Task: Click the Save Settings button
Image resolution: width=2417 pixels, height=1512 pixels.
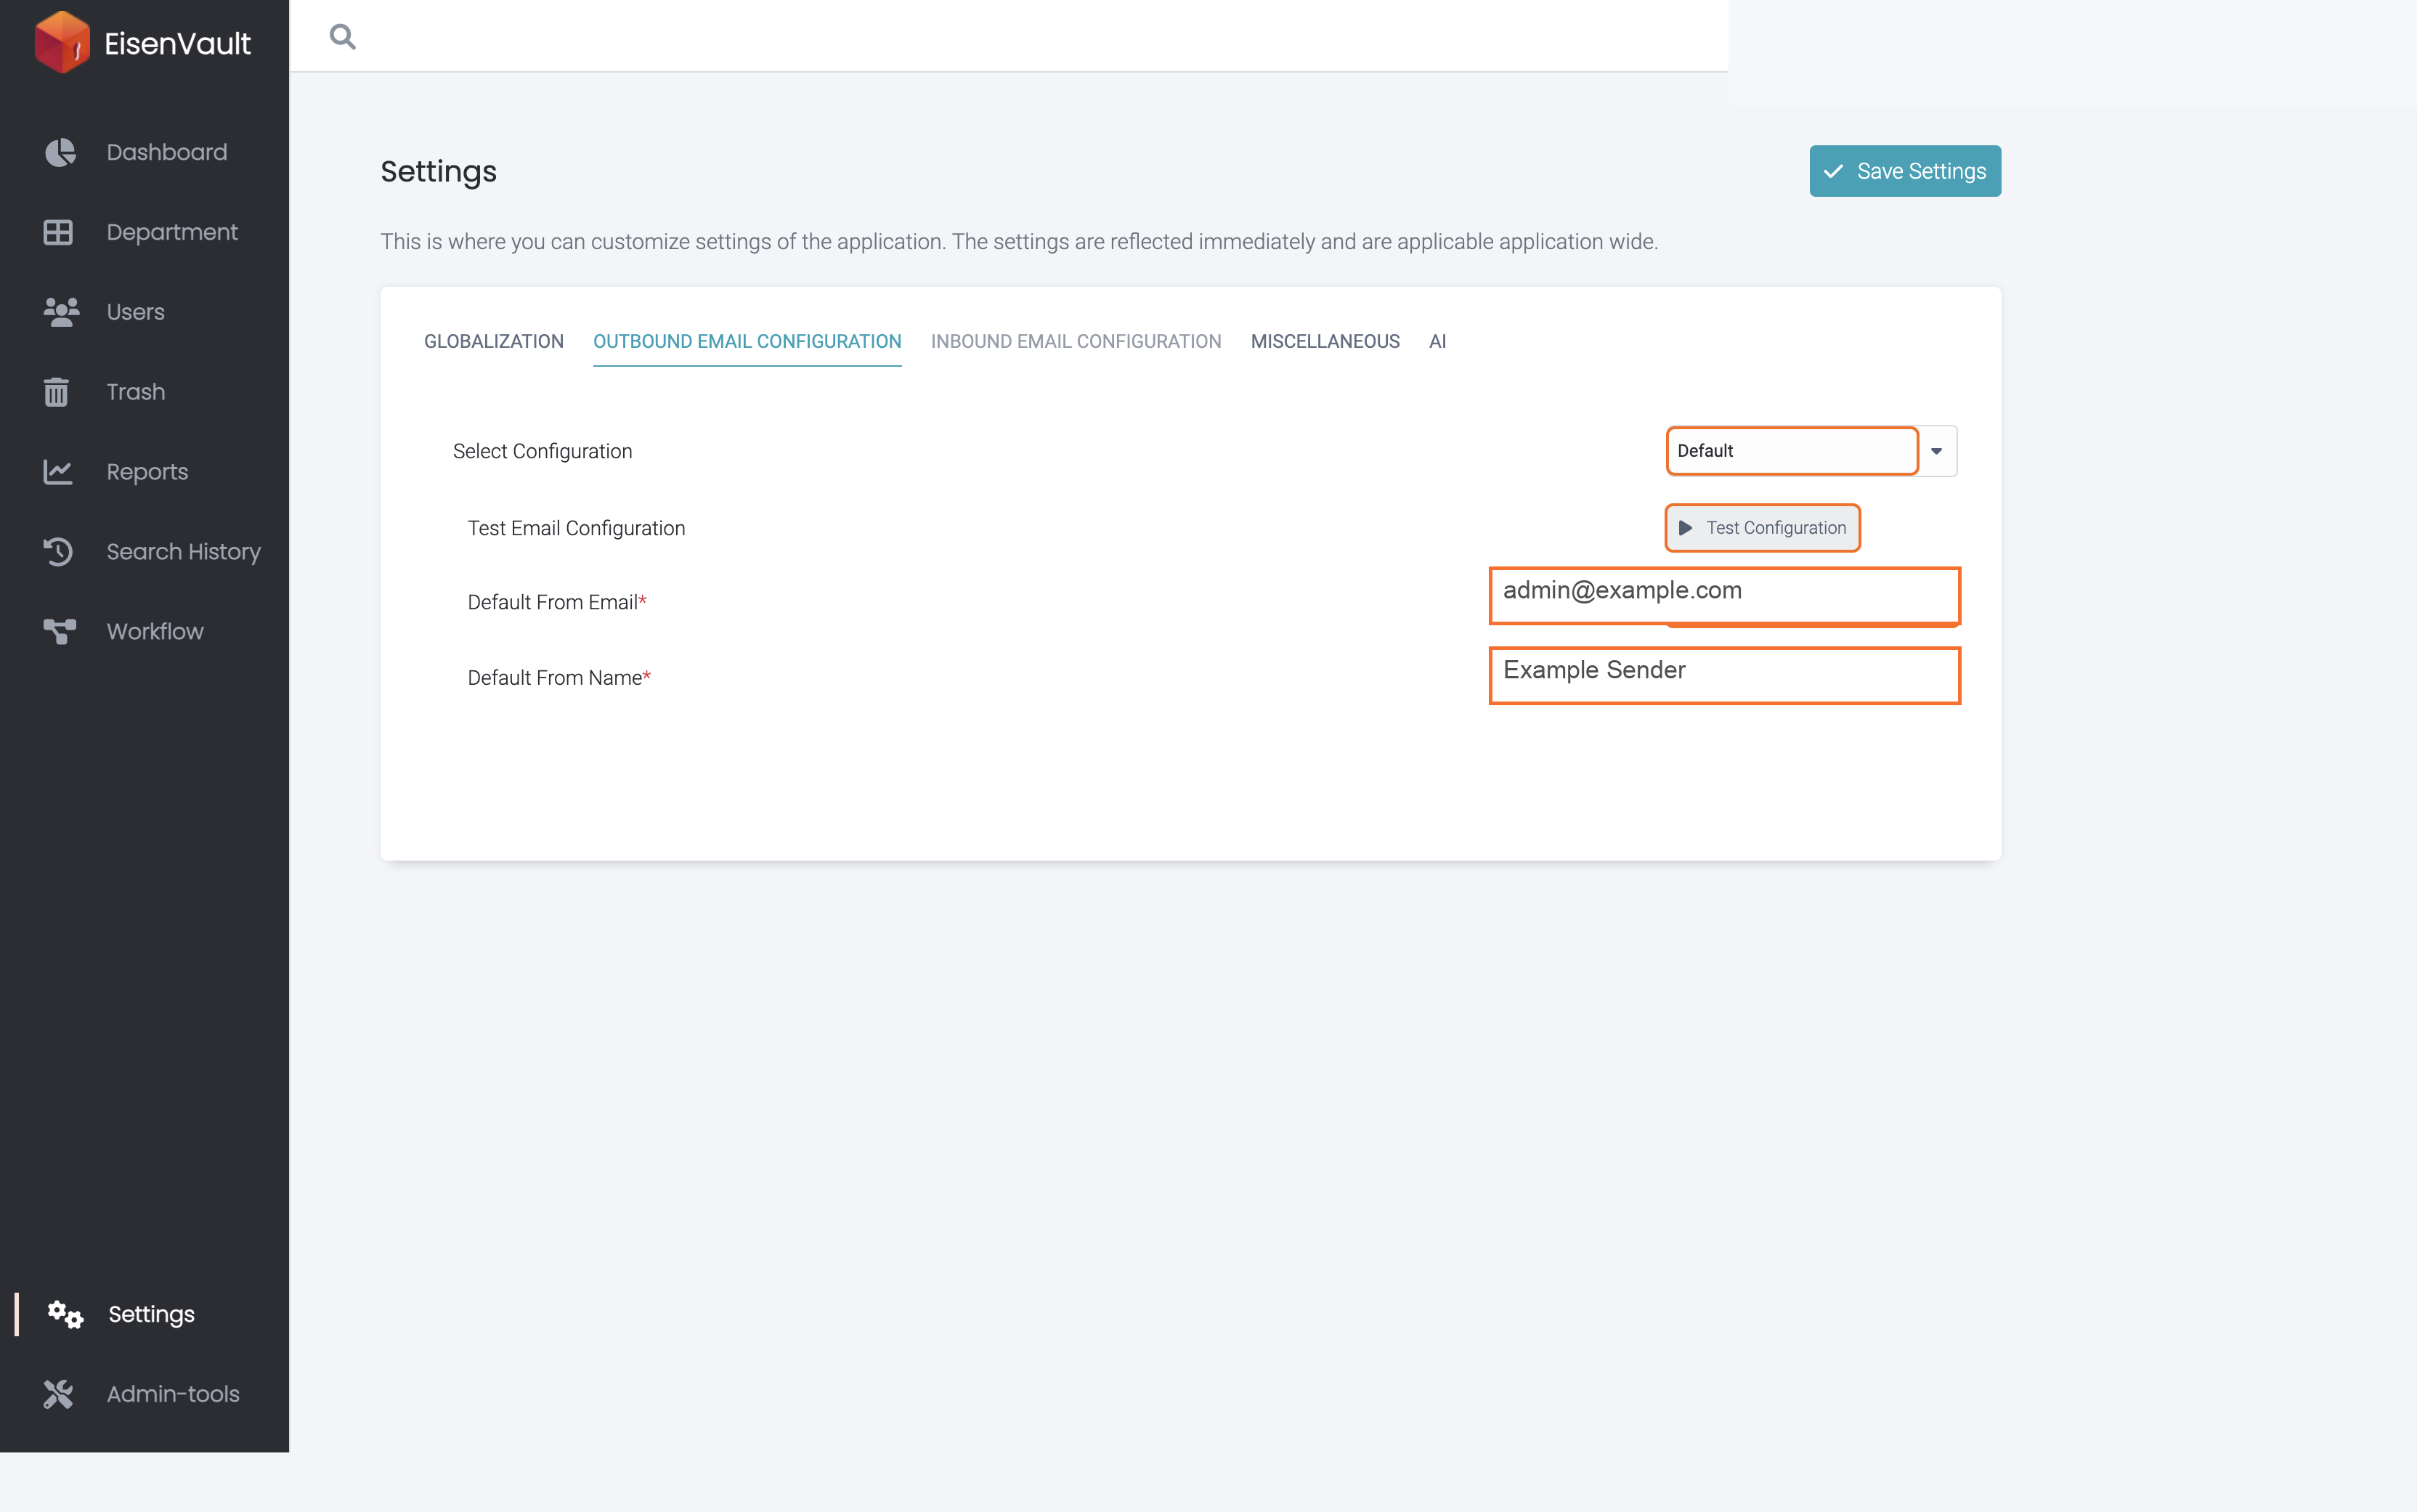Action: [1905, 171]
